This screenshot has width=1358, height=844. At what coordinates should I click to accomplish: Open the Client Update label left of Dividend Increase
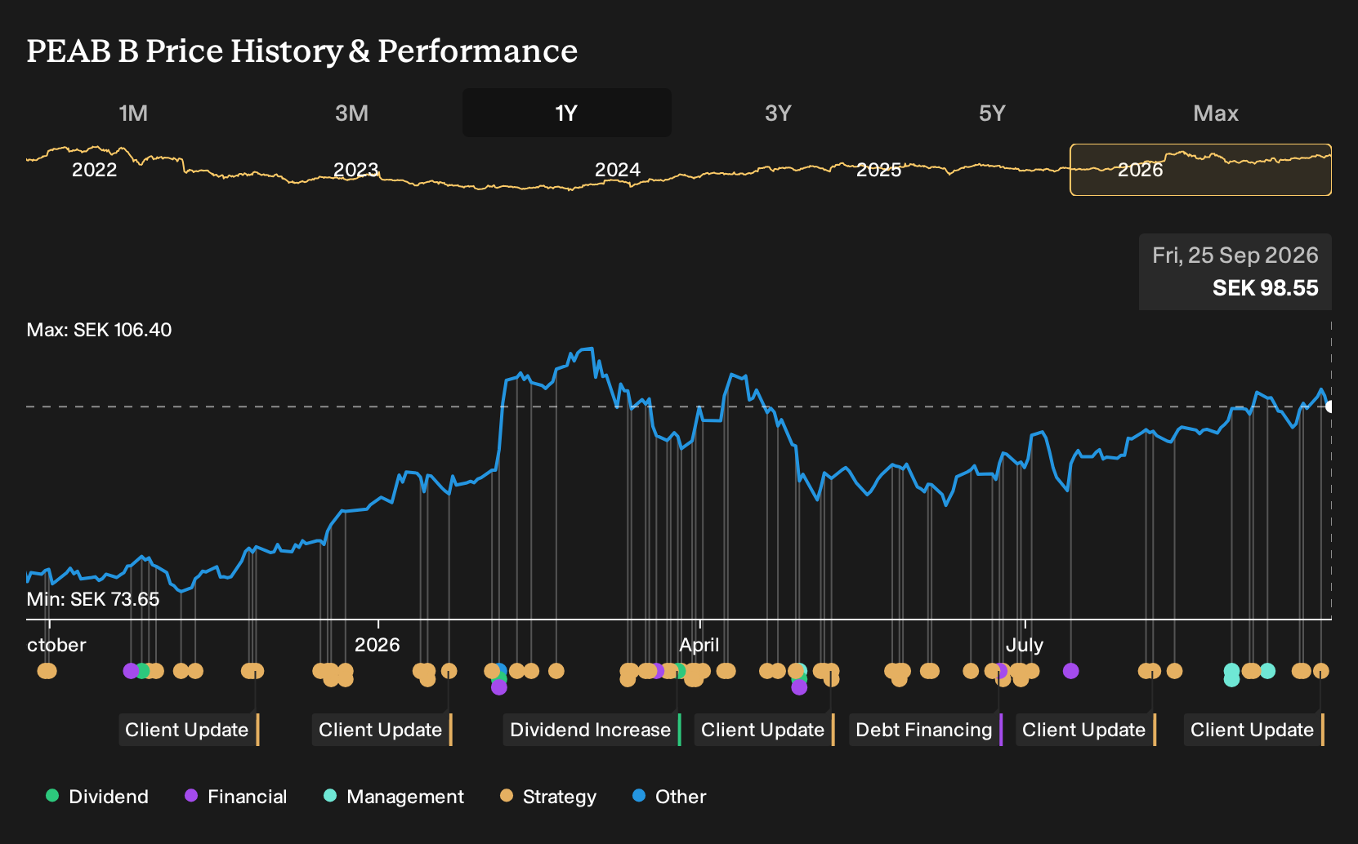coord(382,730)
